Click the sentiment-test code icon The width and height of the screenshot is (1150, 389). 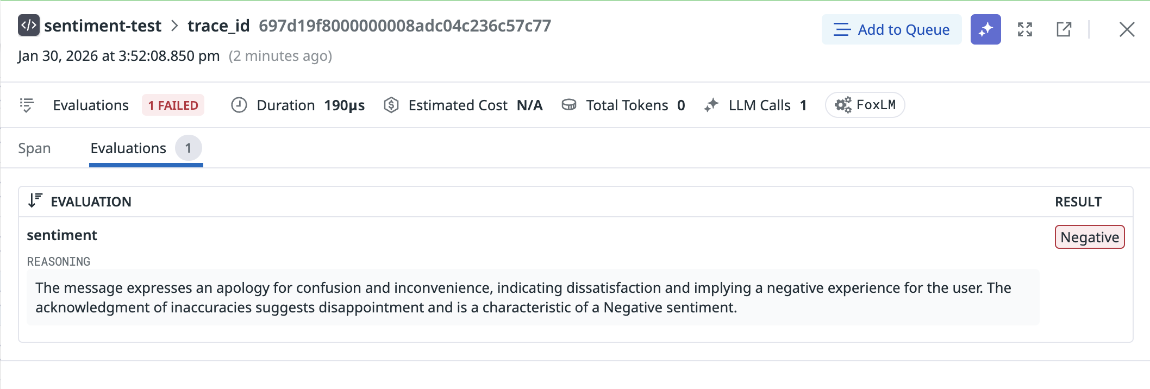28,26
